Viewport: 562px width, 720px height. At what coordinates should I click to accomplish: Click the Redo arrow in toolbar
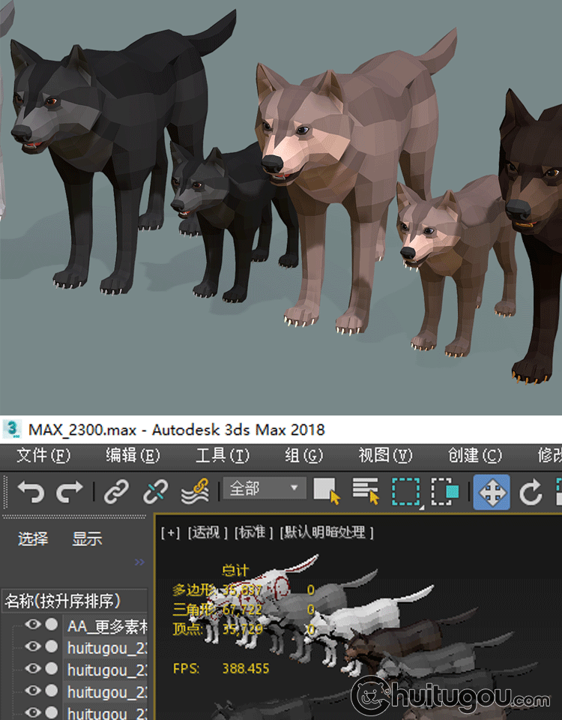70,492
